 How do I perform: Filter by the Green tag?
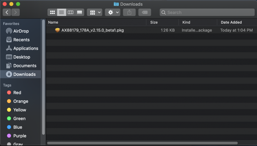(20, 119)
